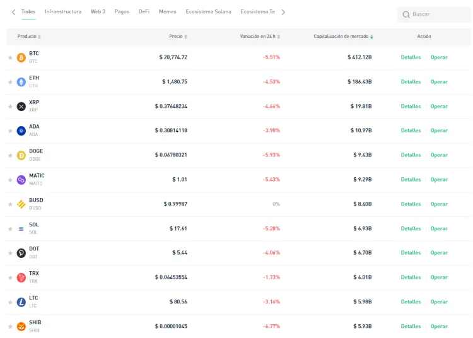The width and height of the screenshot is (473, 338).
Task: Click the SOL price $ 17.61
Action: point(178,228)
